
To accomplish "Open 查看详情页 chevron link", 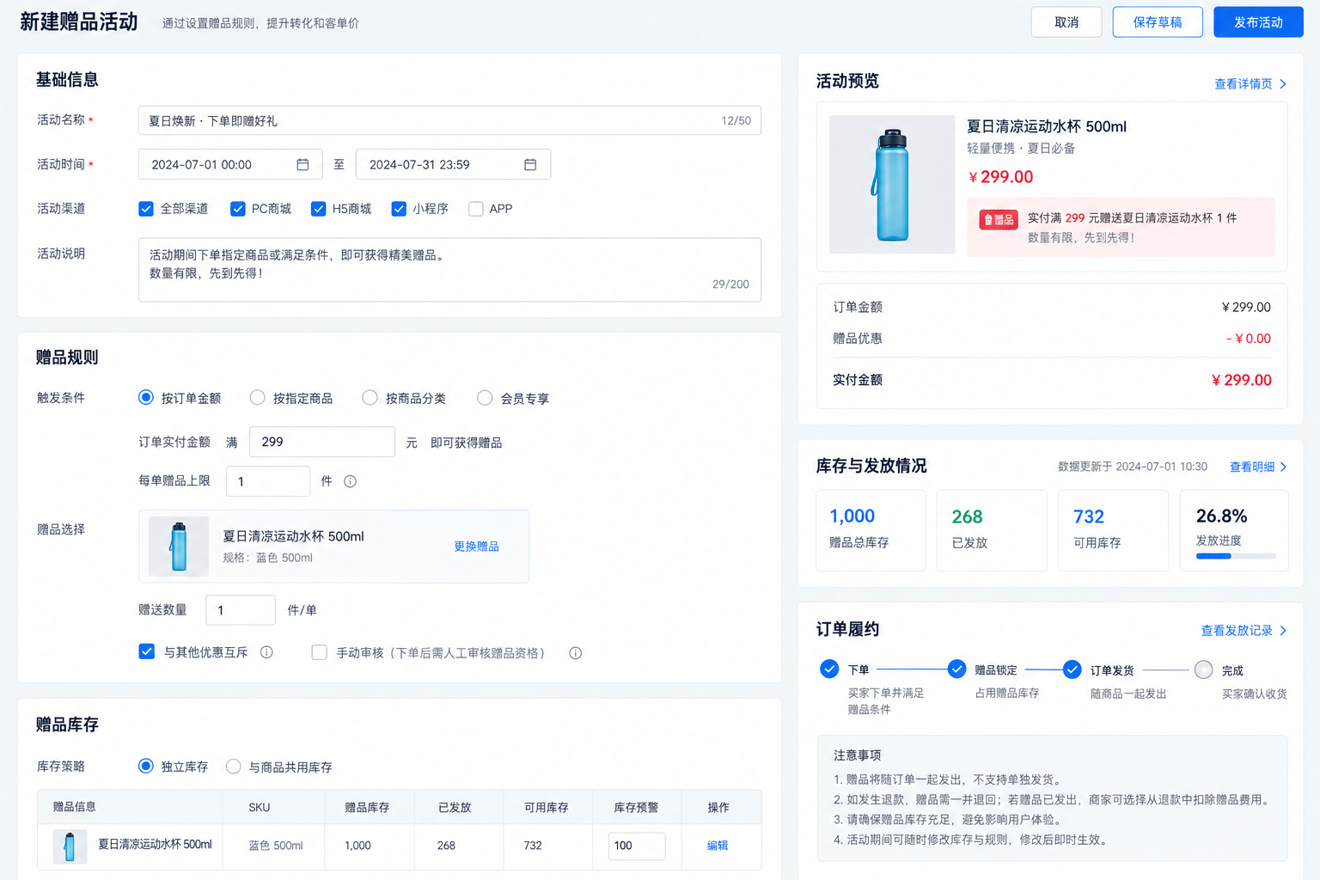I will pyautogui.click(x=1250, y=84).
